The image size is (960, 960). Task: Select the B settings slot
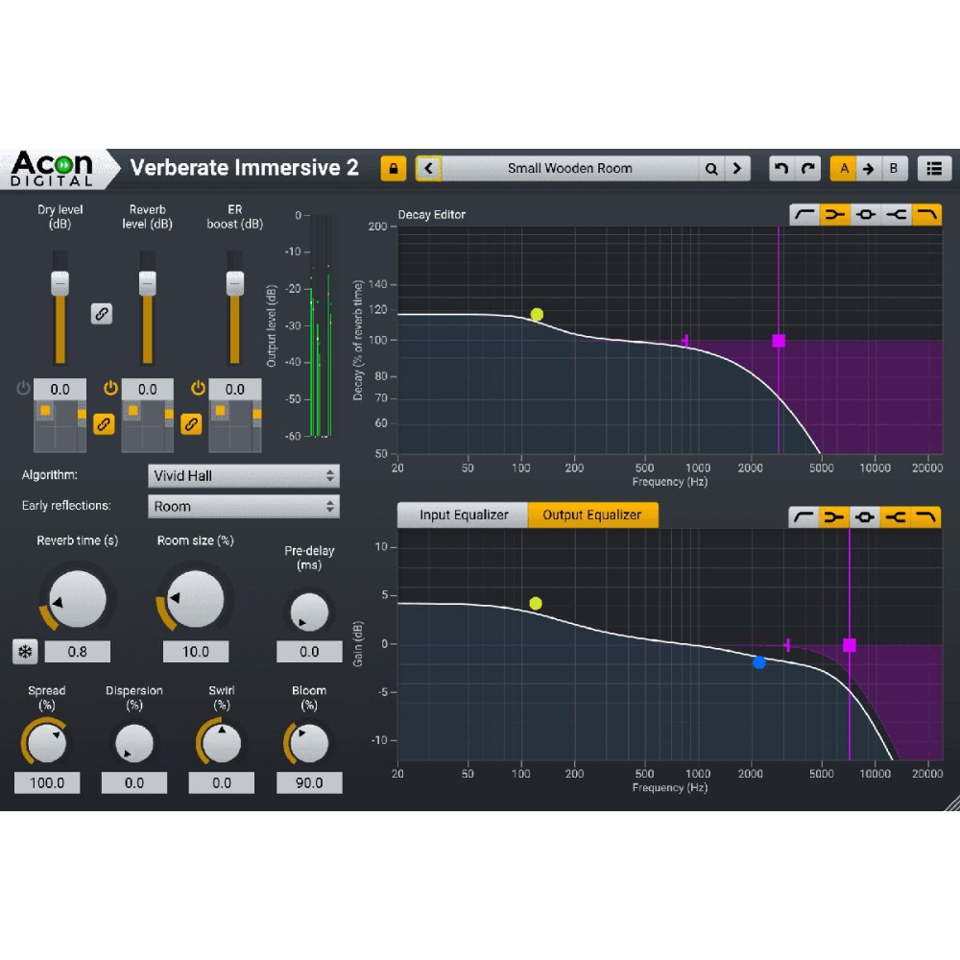[x=894, y=168]
